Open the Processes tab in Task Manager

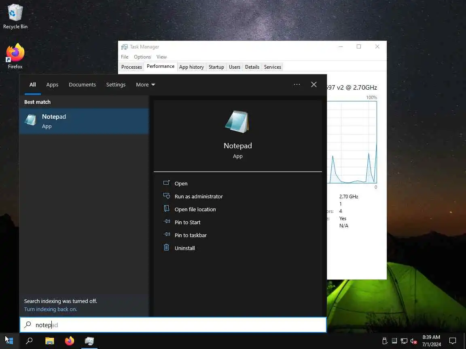tap(131, 67)
